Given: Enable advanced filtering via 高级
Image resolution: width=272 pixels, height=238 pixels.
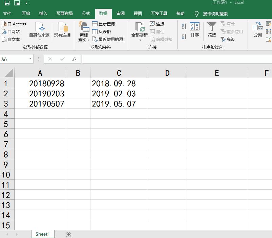Looking at the screenshot, I should coord(229,39).
